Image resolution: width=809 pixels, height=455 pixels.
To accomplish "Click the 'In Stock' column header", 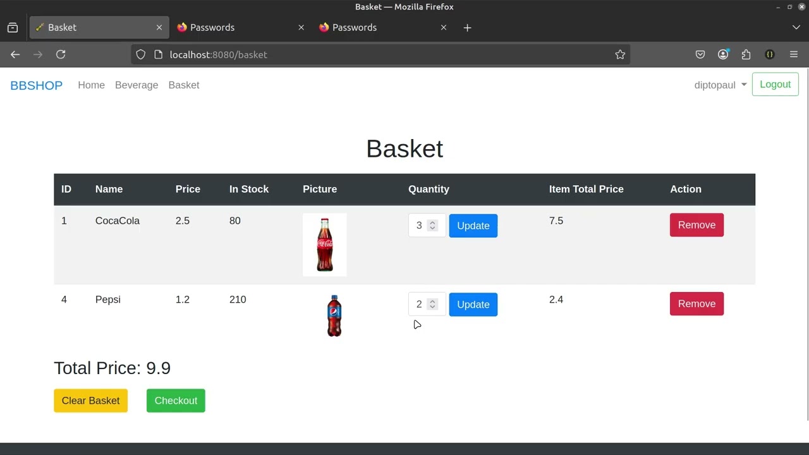I will click(249, 190).
